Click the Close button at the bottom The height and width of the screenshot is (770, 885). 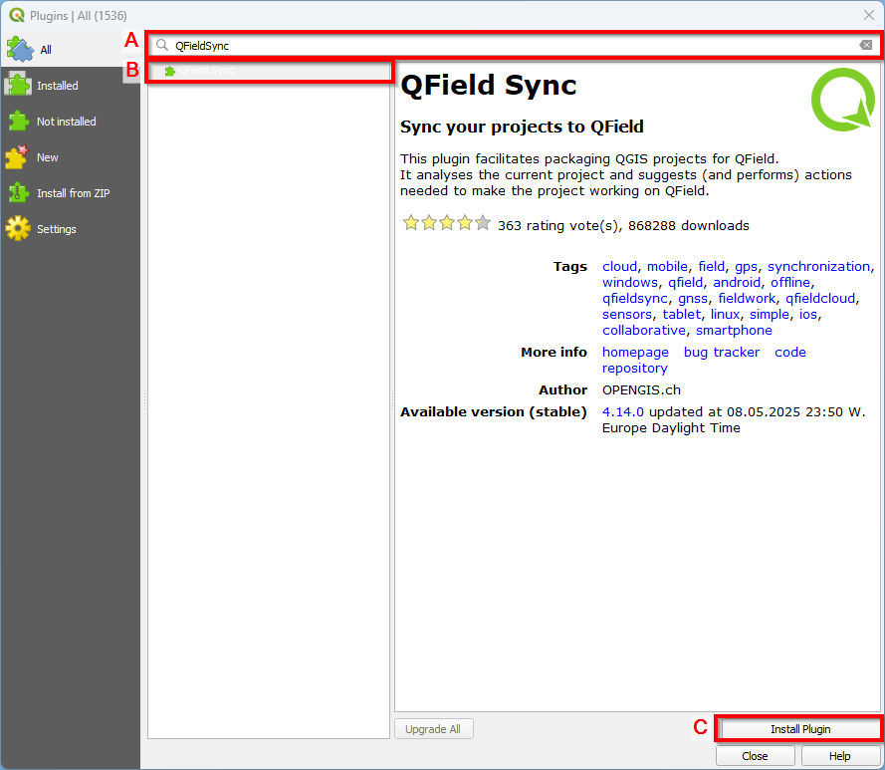coord(755,756)
